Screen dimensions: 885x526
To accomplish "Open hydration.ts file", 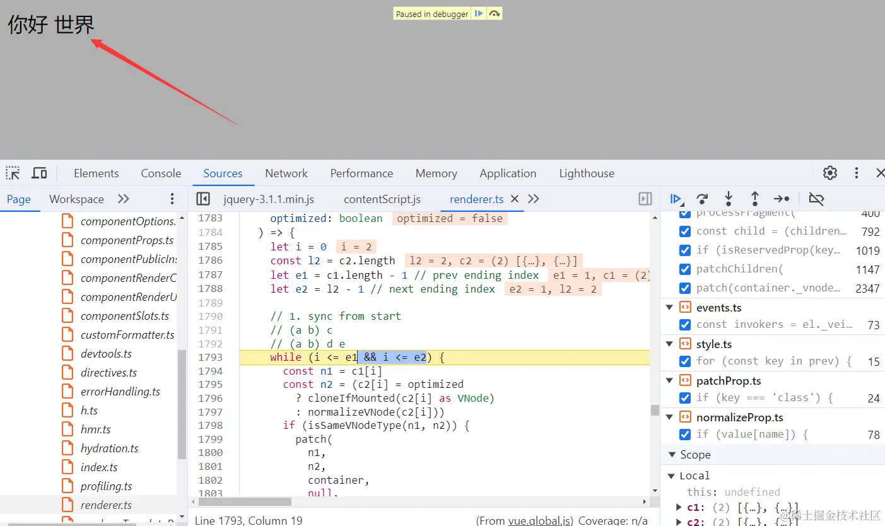I will click(x=109, y=448).
